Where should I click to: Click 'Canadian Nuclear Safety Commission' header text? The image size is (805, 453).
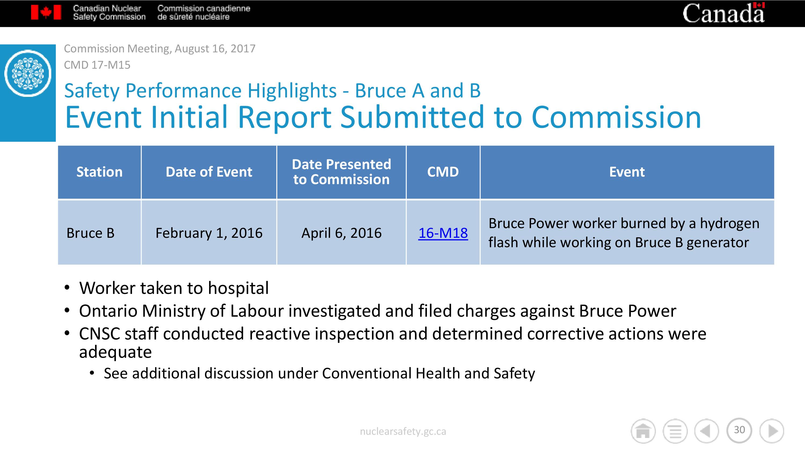click(109, 13)
